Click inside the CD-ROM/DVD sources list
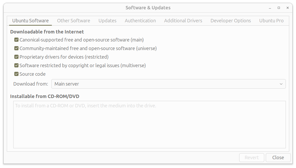 coord(149,124)
